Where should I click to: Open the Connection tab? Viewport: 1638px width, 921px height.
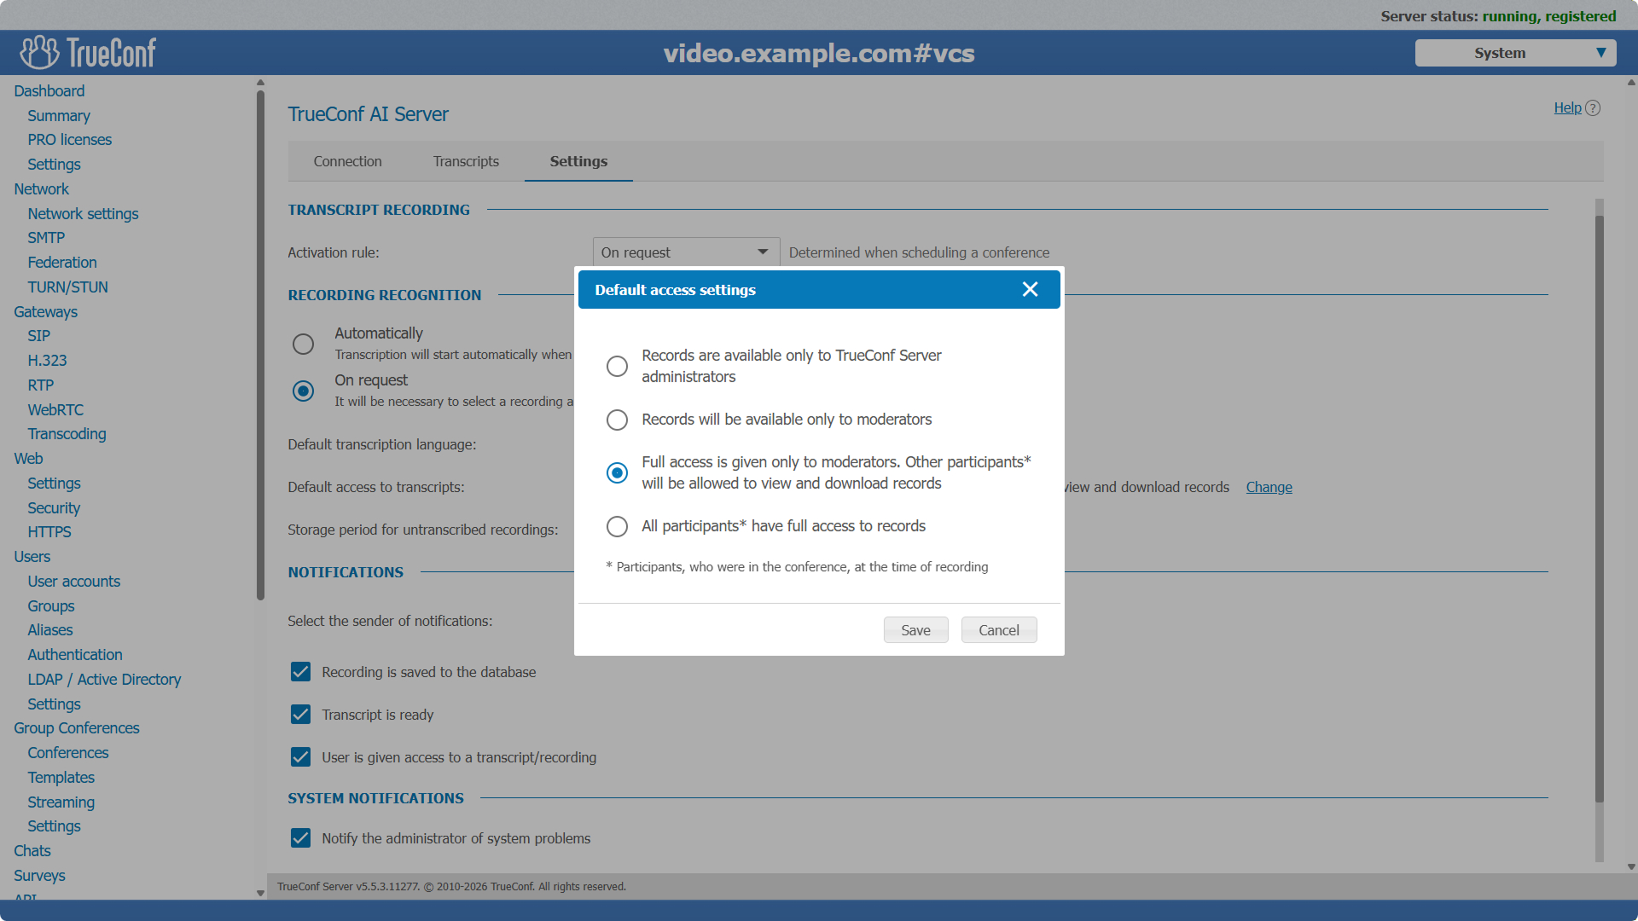(347, 161)
